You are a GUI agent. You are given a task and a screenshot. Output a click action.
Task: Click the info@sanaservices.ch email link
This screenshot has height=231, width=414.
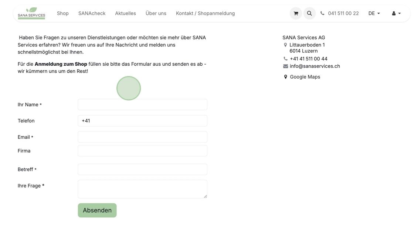(315, 66)
